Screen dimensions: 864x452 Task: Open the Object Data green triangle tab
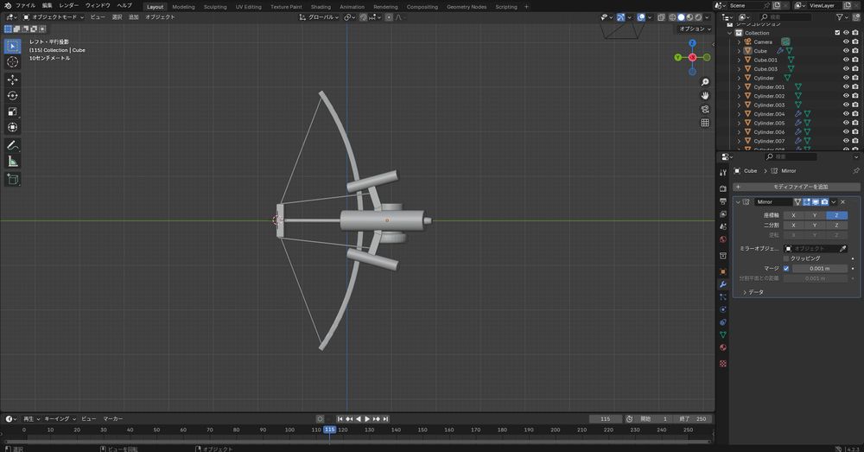pos(723,334)
